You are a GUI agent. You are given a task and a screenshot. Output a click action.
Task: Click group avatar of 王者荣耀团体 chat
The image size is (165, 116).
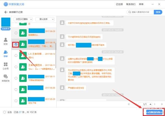coord(23,67)
